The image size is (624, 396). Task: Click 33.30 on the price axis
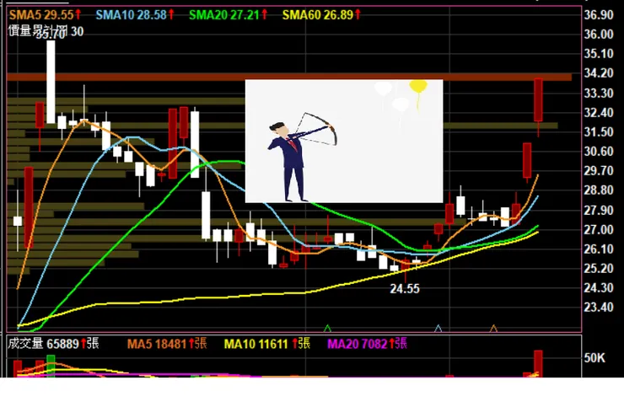599,93
